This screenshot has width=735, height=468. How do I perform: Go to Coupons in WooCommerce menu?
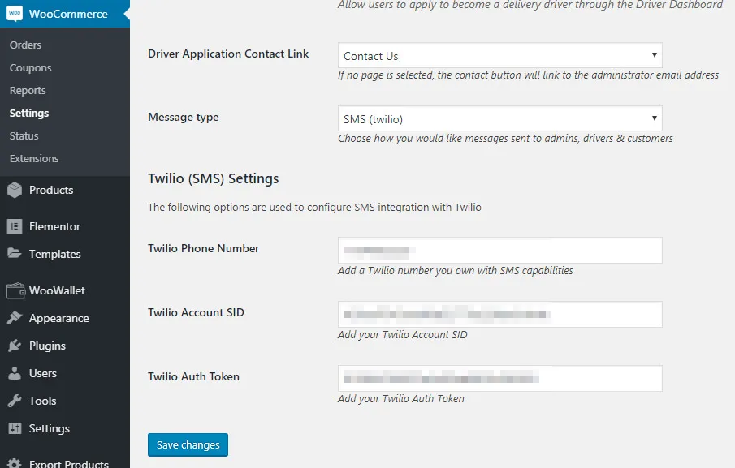point(31,68)
